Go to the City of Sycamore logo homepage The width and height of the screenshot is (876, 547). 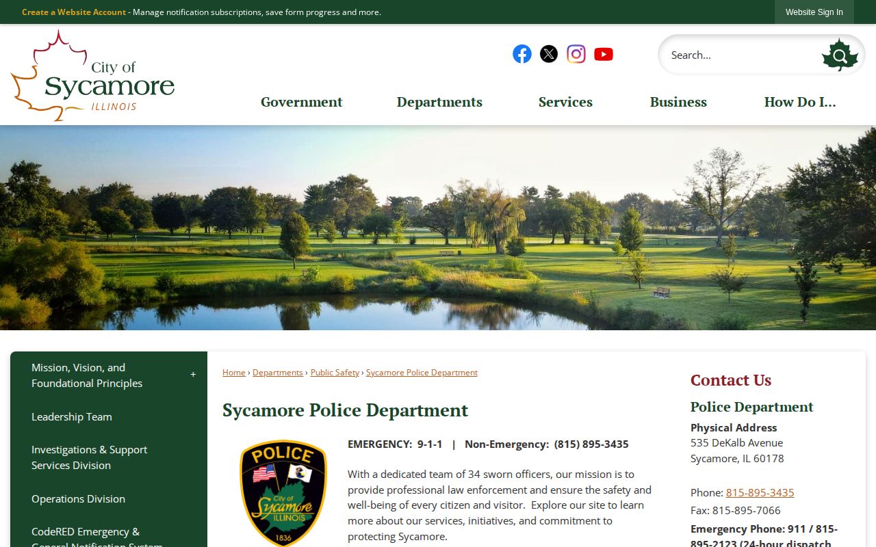(92, 75)
